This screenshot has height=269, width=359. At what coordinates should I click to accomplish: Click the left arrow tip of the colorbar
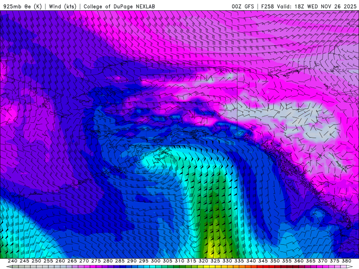(9, 267)
